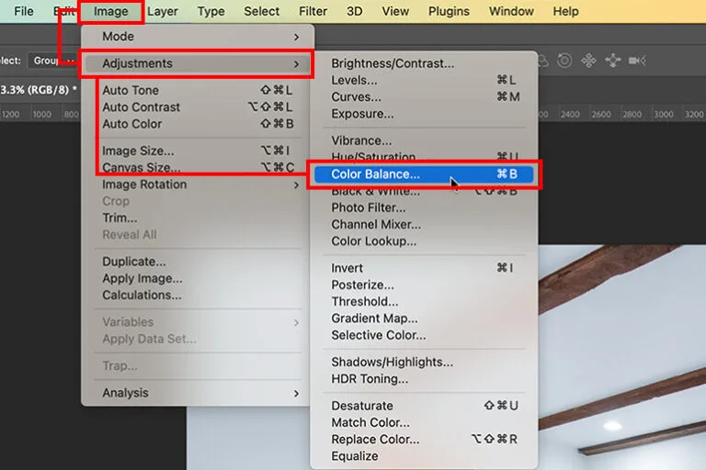Open Canvas Size dialog

click(199, 167)
